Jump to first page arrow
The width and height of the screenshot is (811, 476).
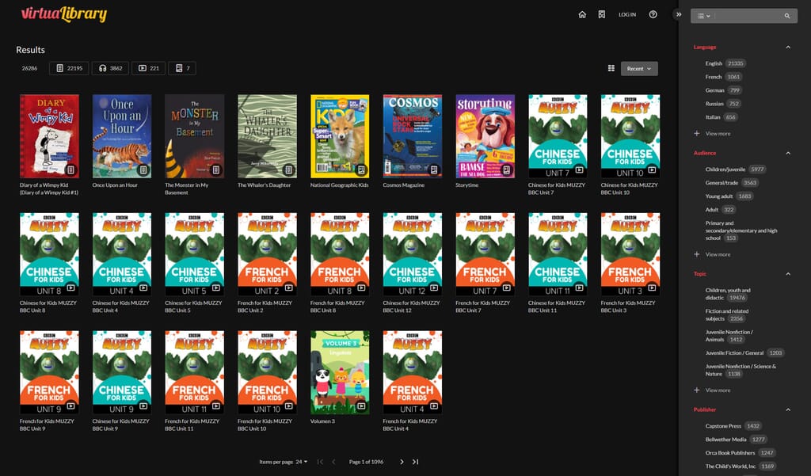320,462
